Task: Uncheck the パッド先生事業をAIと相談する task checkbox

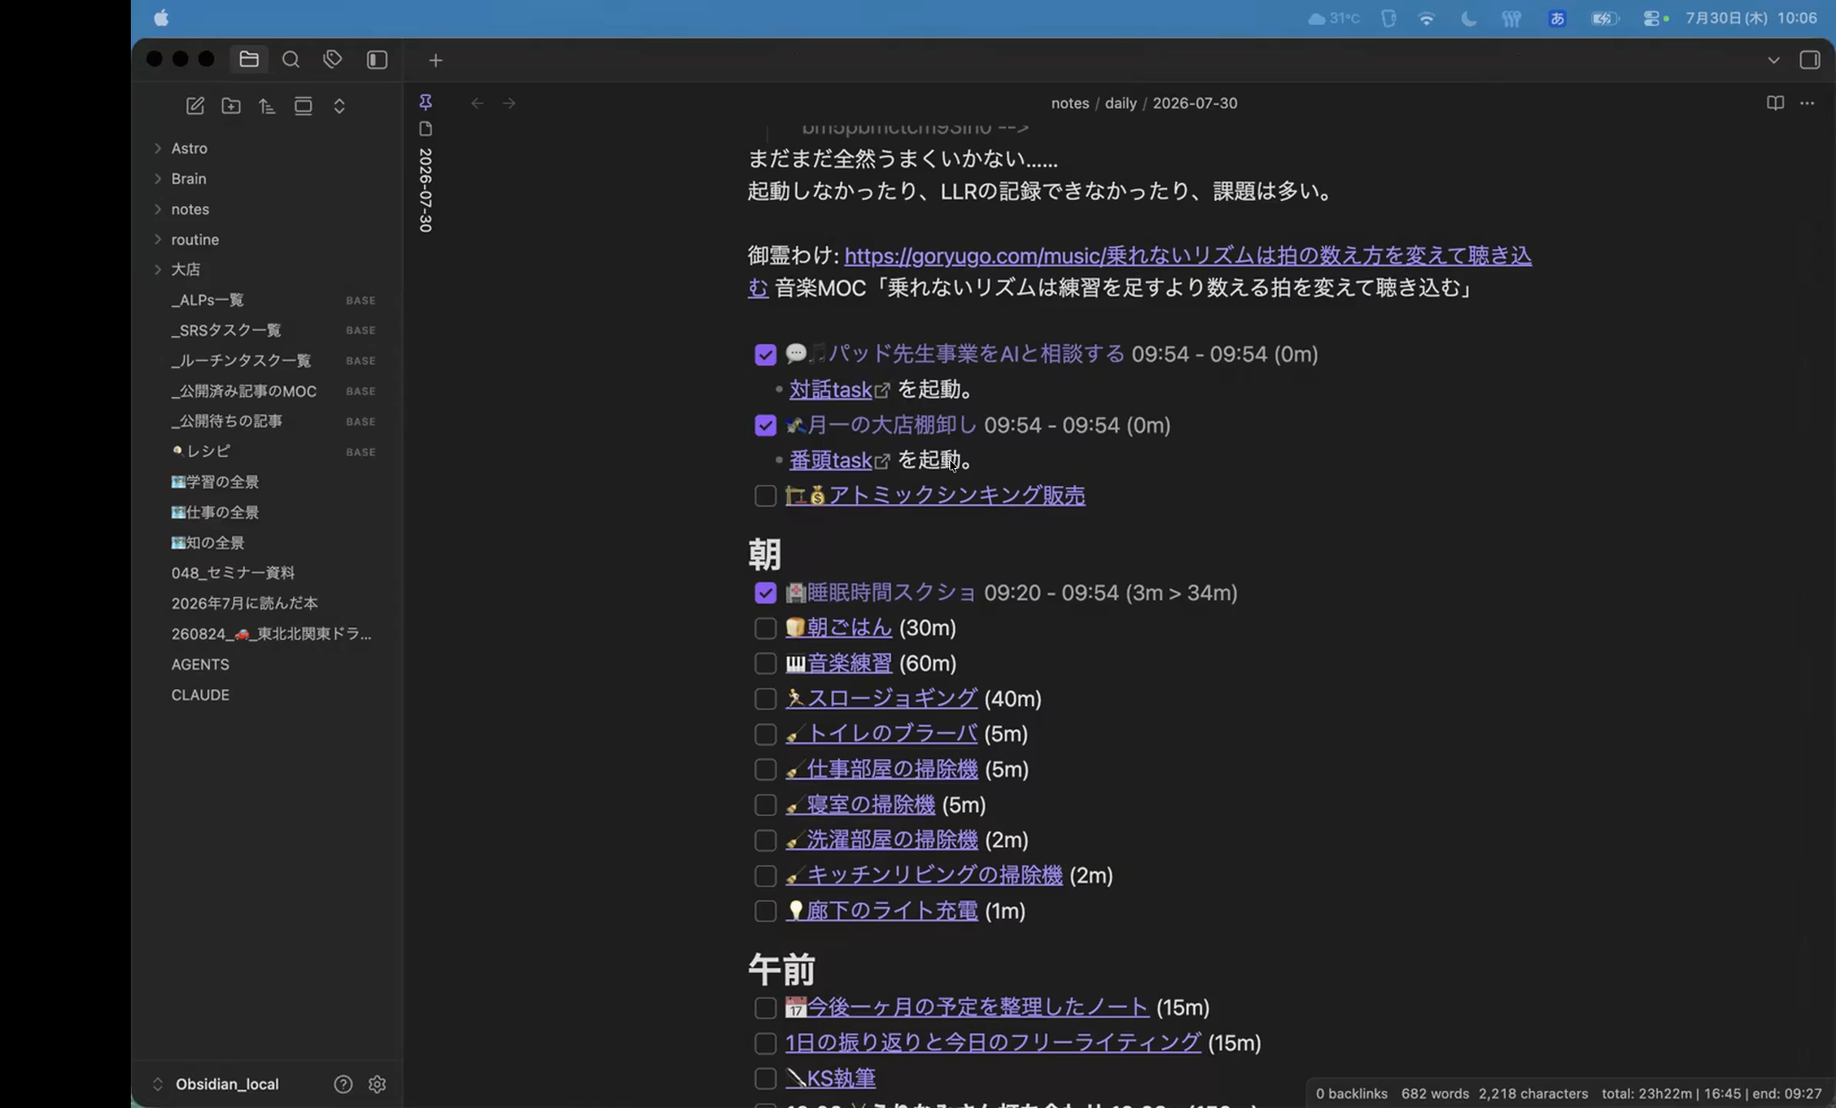Action: click(x=765, y=355)
